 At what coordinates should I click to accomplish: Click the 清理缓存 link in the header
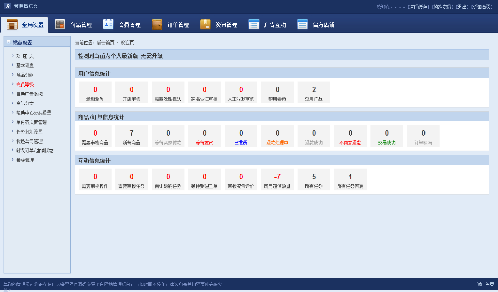pyautogui.click(x=419, y=7)
